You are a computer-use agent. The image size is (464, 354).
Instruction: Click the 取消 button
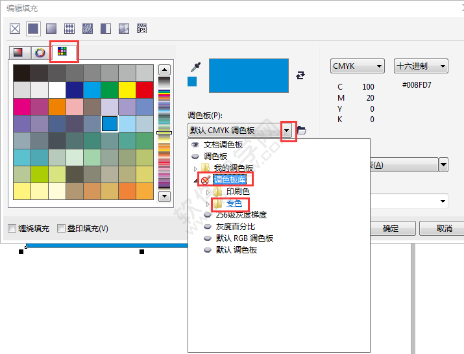(x=444, y=229)
